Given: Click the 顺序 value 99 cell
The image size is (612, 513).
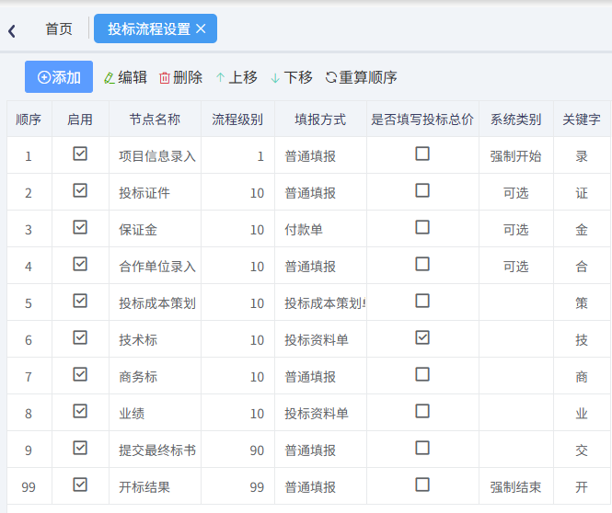Looking at the screenshot, I should 29,487.
